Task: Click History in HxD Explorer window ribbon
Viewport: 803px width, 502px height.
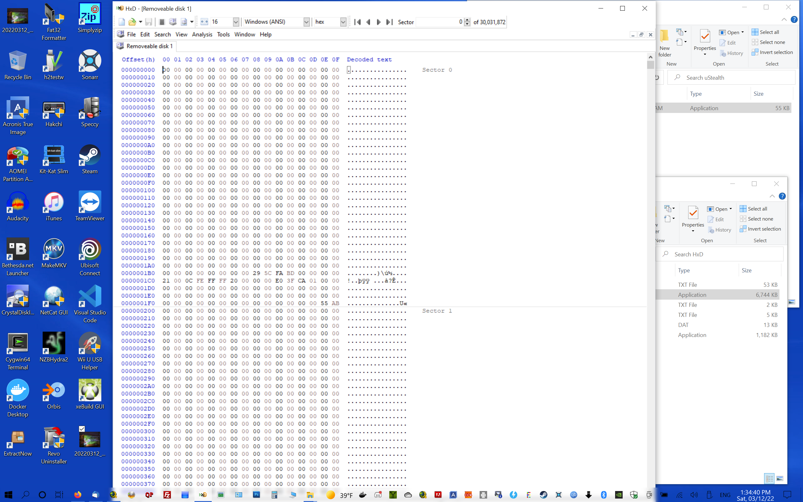Action: click(719, 230)
